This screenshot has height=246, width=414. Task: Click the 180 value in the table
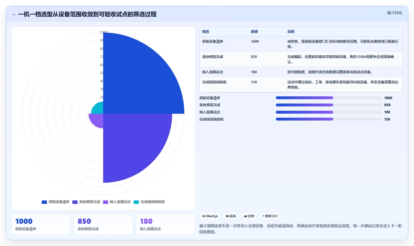(x=254, y=72)
